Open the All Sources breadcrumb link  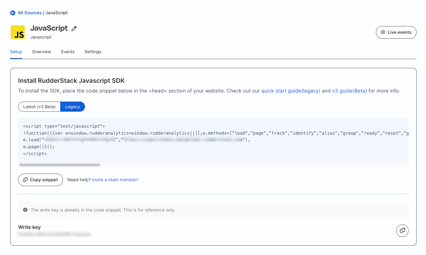click(30, 13)
